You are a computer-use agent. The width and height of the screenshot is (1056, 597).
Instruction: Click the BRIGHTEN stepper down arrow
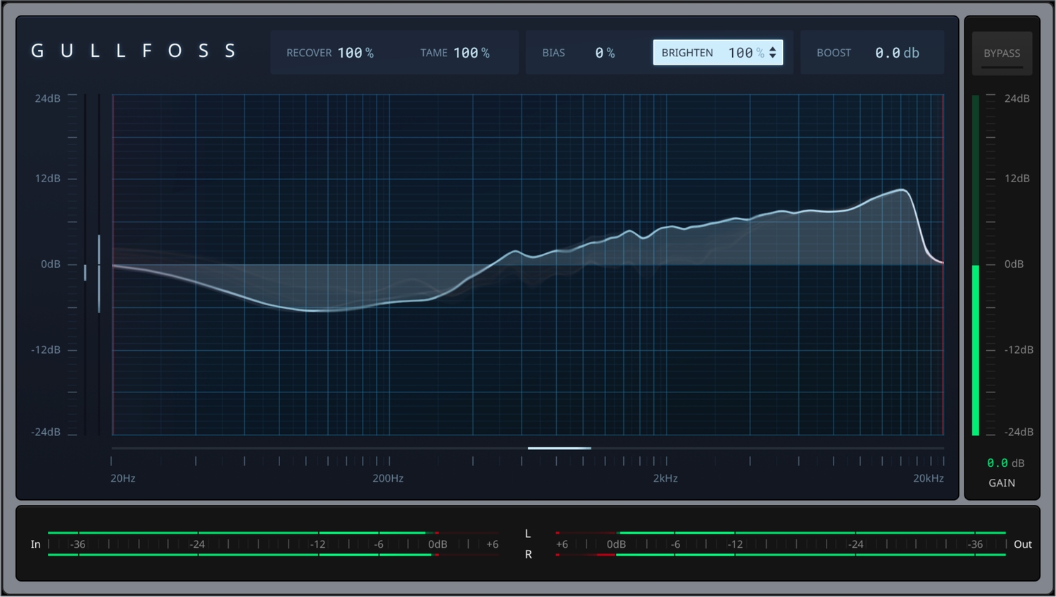click(x=773, y=57)
